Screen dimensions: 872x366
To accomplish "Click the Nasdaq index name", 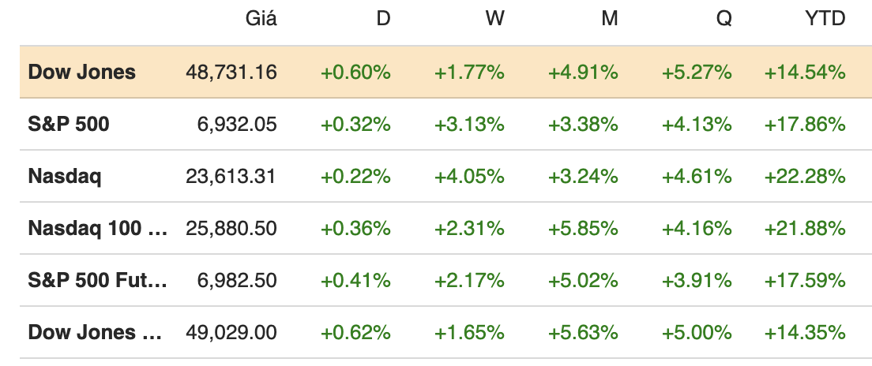I will click(65, 177).
